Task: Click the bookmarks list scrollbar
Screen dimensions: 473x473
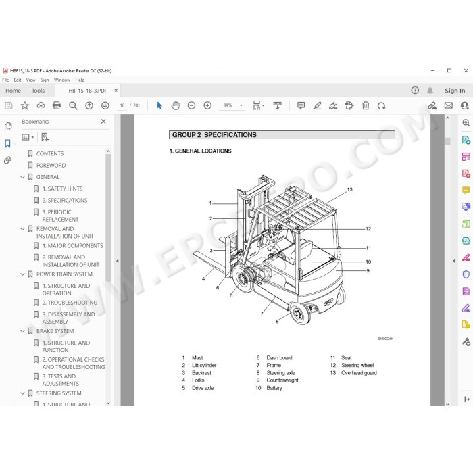Action: point(108,218)
